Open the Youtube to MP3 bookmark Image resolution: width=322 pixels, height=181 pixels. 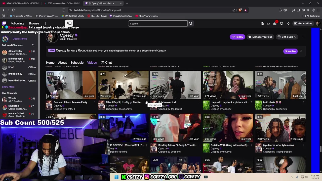pyautogui.click(x=21, y=16)
